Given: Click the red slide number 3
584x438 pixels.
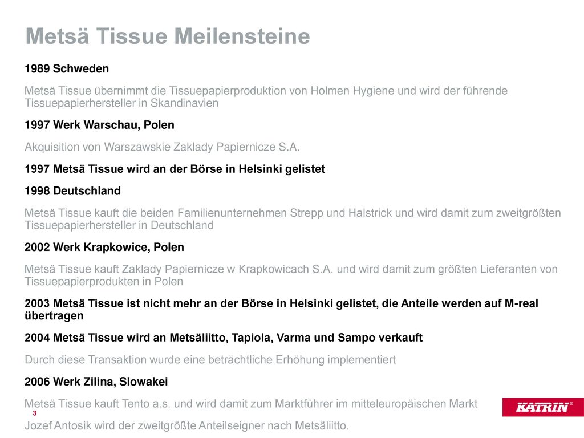Looking at the screenshot, I should pyautogui.click(x=35, y=413).
